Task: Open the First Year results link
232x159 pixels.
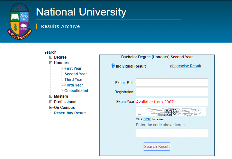Action: click(x=73, y=68)
